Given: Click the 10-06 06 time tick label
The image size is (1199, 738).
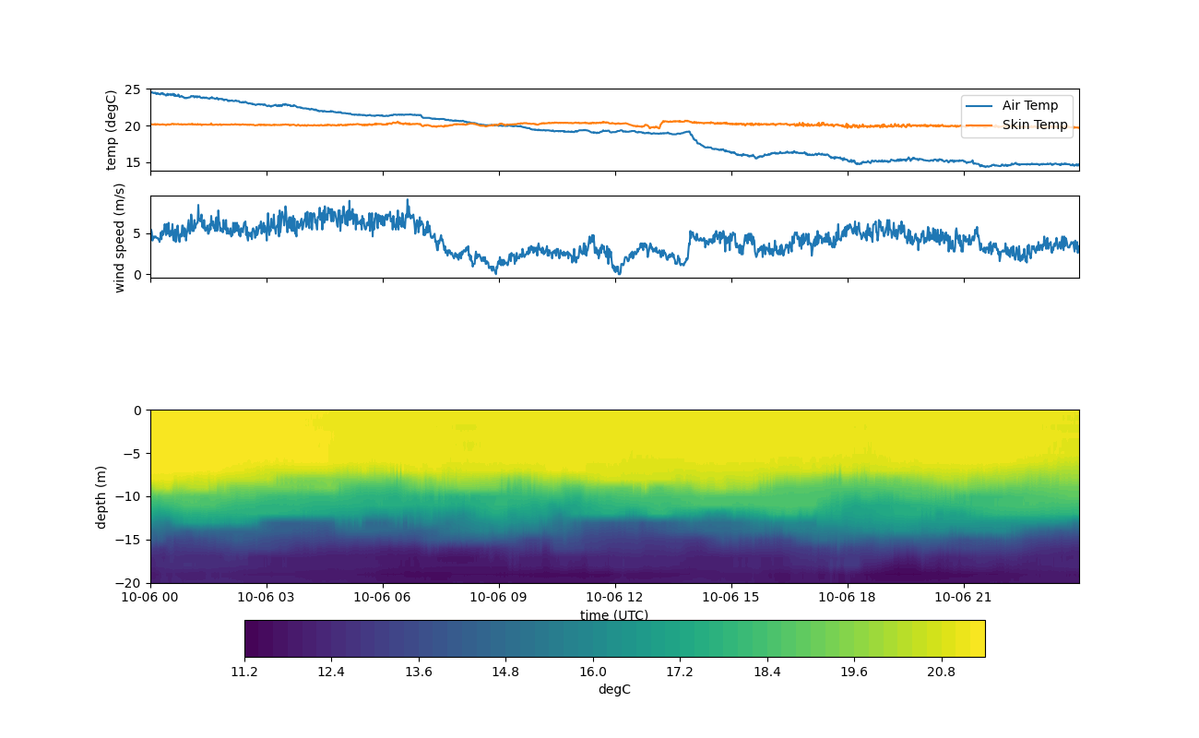Looking at the screenshot, I should point(383,598).
